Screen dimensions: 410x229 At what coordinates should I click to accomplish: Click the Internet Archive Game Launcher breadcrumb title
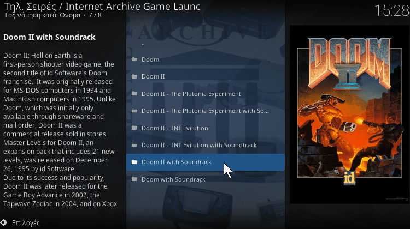[x=133, y=6]
